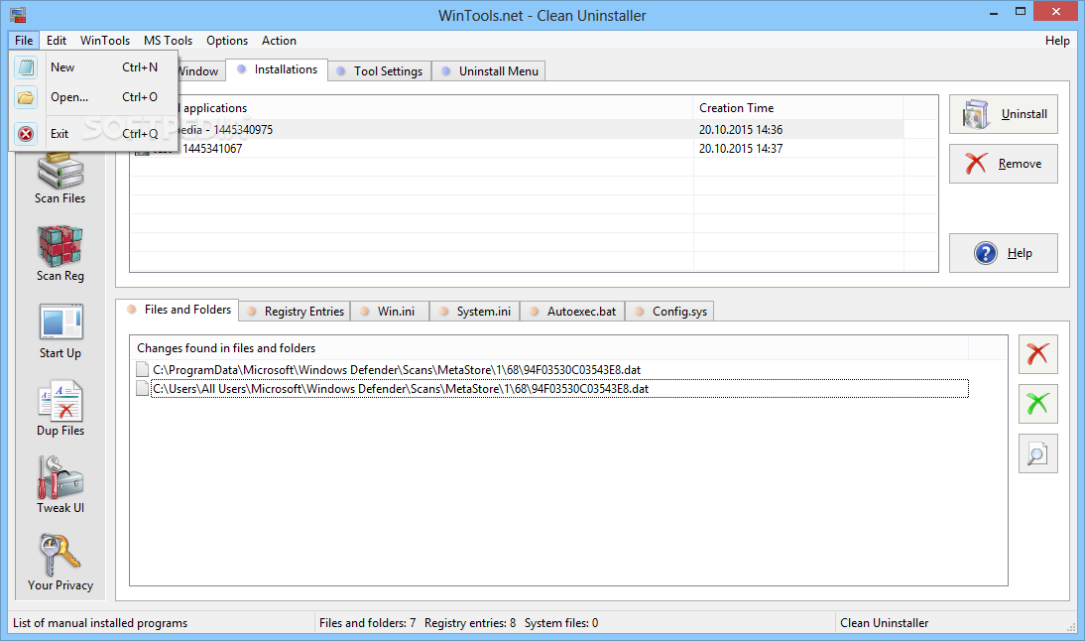This screenshot has width=1085, height=641.
Task: Maximize the WinTools.net window
Action: click(1020, 11)
